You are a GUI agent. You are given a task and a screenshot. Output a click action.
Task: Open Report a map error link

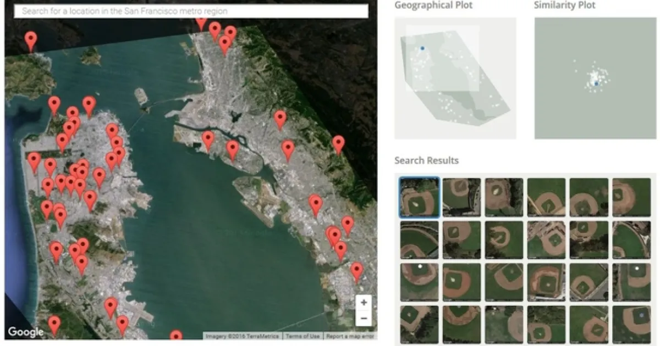350,336
